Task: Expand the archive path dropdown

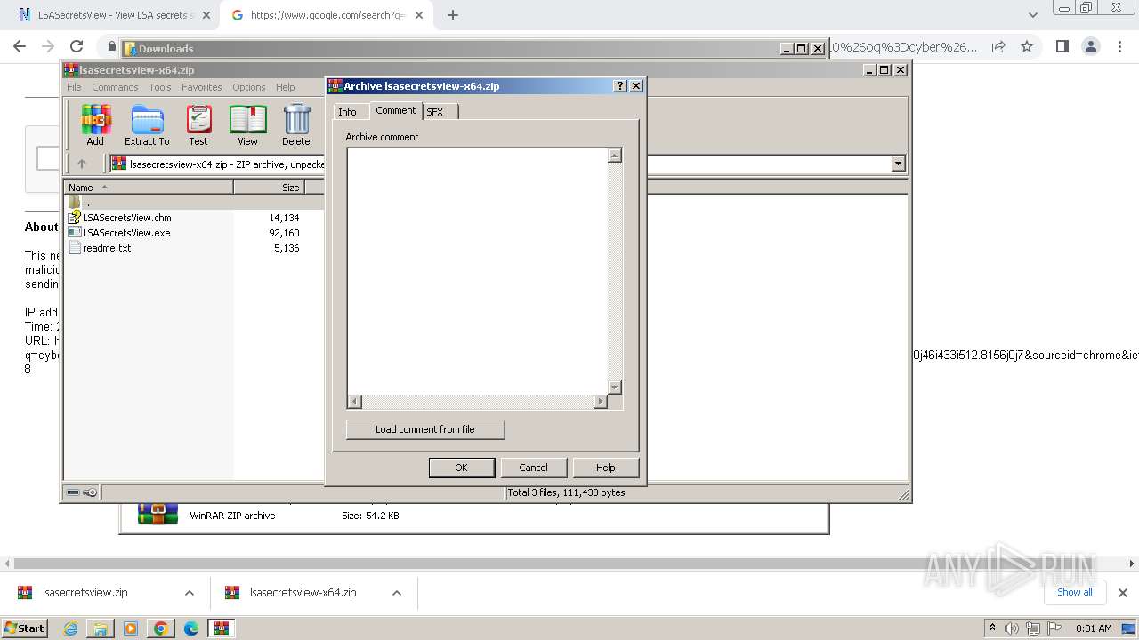Action: (898, 164)
